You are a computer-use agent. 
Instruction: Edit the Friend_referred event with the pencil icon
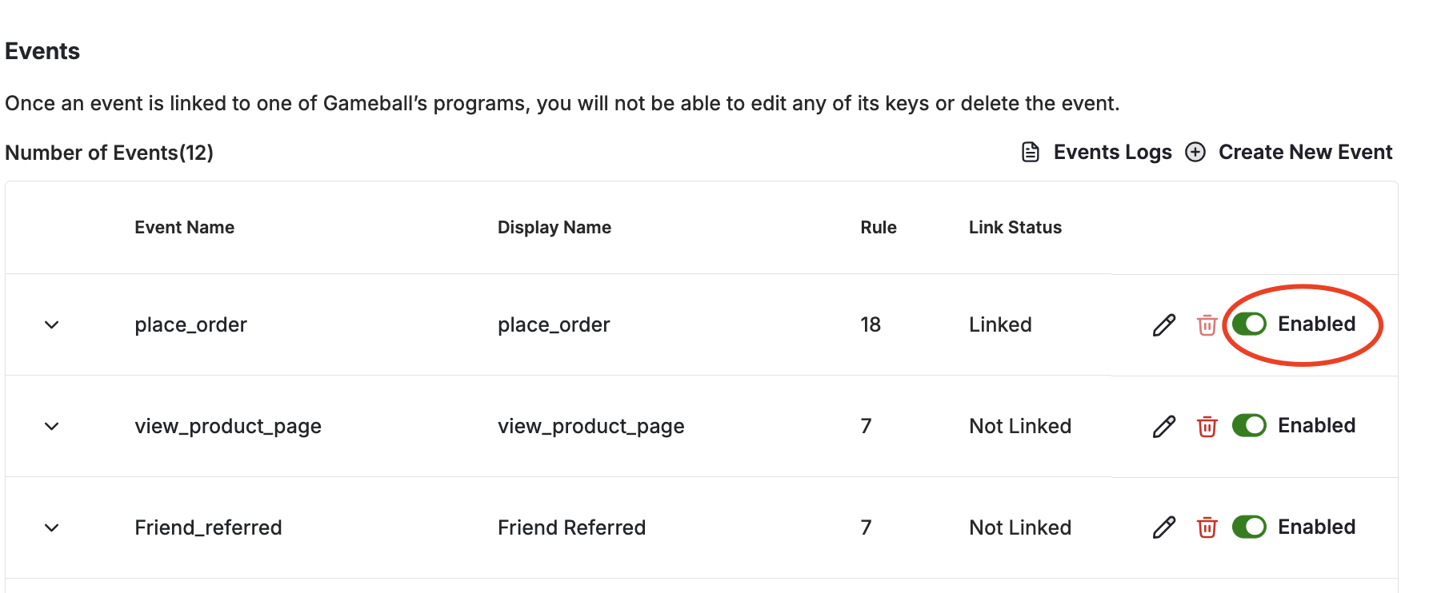point(1164,527)
